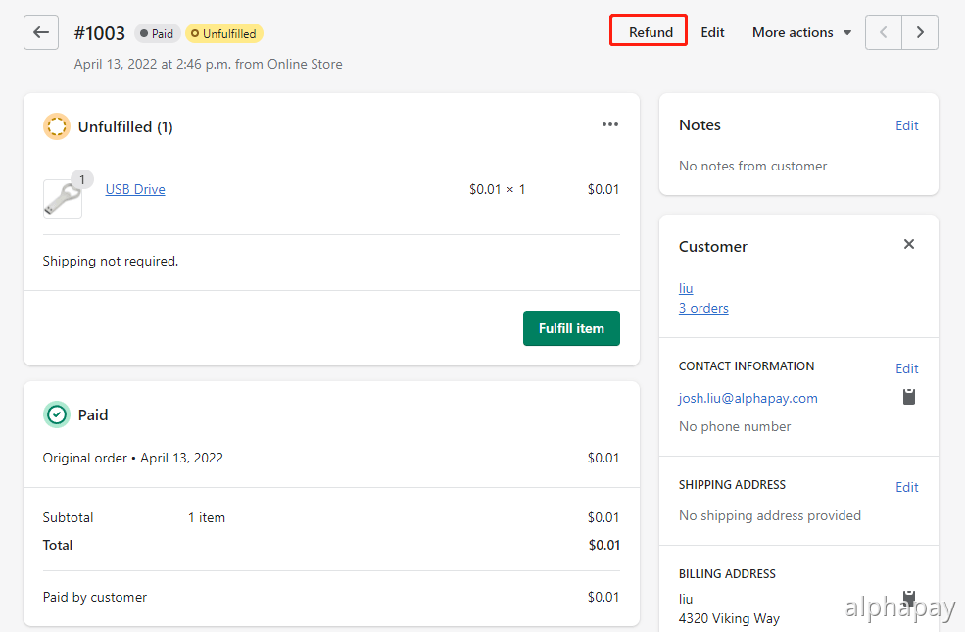The image size is (965, 632).
Task: Expand the More actions dropdown
Action: click(x=801, y=32)
